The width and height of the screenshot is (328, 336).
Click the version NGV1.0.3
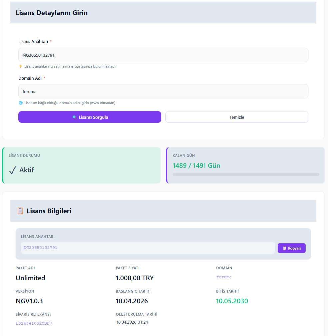click(29, 301)
